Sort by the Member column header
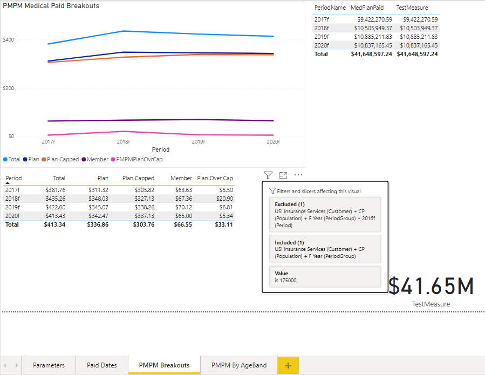The image size is (485, 375). (x=181, y=178)
